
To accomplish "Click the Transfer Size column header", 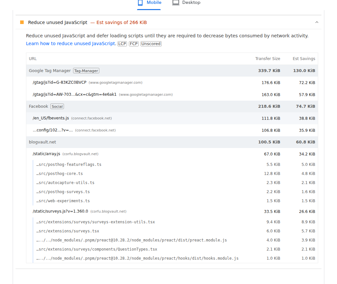I will (x=268, y=59).
